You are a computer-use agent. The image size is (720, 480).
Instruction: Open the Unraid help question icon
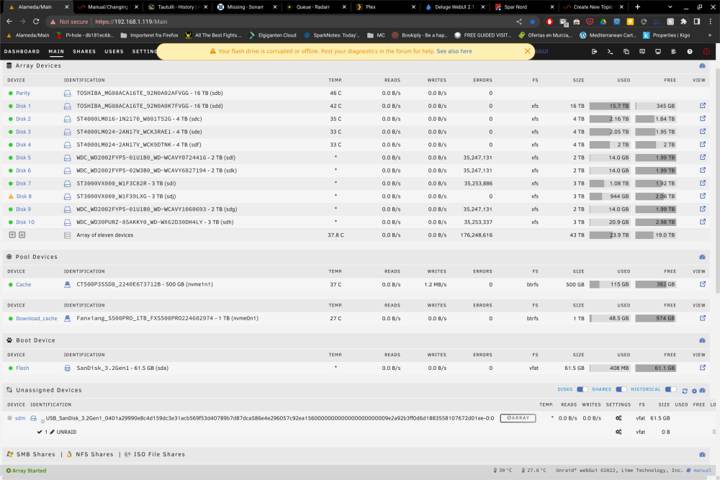tap(690, 51)
